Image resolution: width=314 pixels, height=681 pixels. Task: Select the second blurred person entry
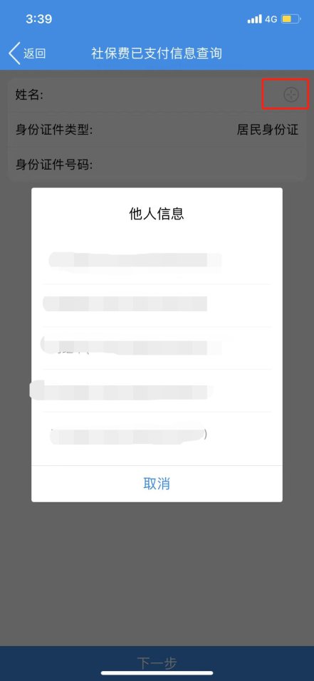point(157,306)
